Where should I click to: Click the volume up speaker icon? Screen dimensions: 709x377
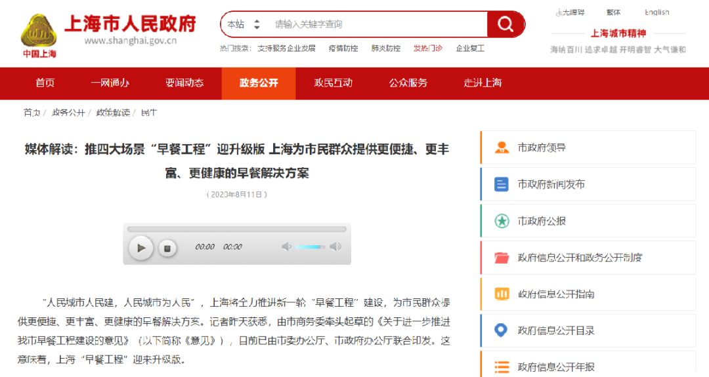pos(335,247)
